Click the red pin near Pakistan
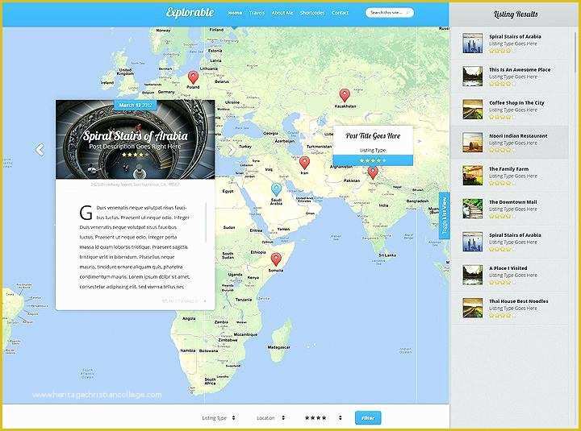 (x=373, y=172)
